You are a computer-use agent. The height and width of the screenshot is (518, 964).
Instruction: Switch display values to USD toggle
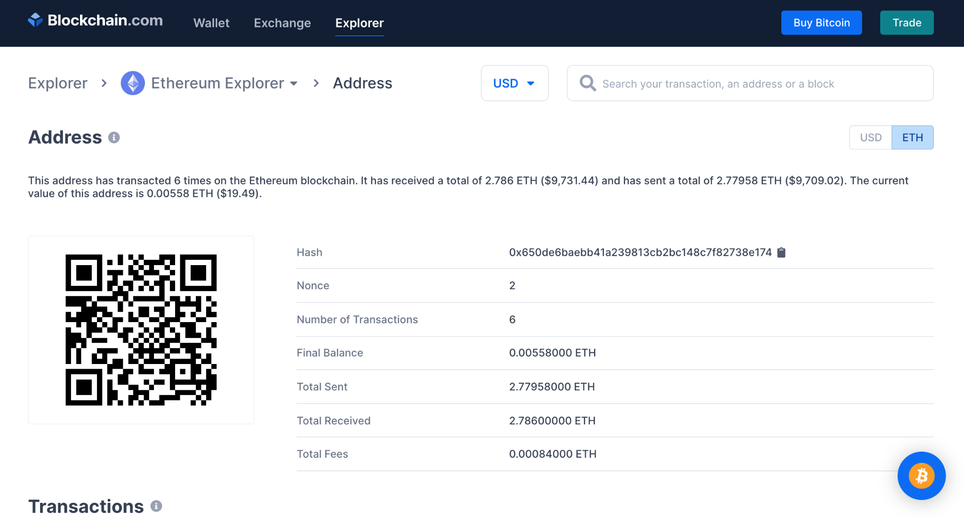tap(870, 138)
